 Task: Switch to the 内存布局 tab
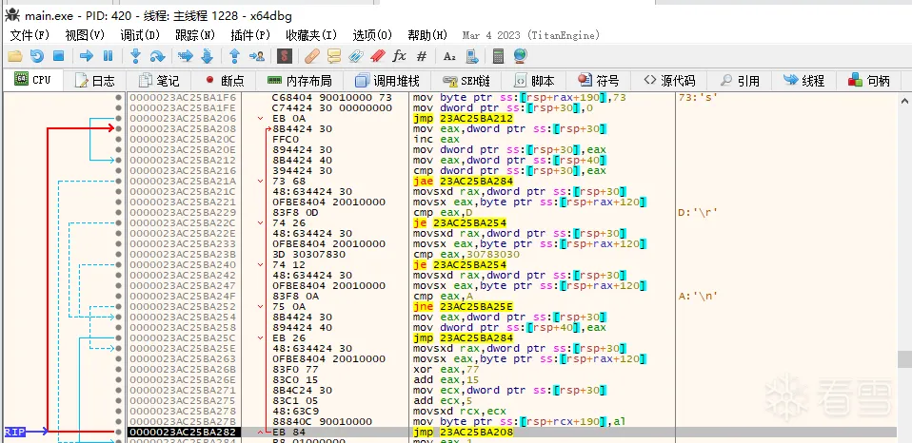300,81
